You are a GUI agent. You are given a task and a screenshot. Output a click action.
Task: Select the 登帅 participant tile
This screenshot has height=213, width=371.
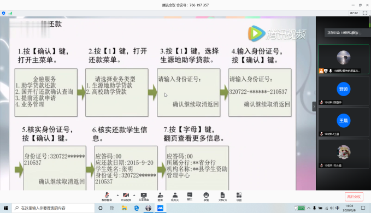344,91
